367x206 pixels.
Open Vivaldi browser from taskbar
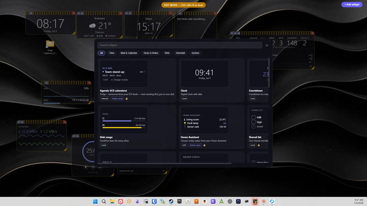coord(121,202)
